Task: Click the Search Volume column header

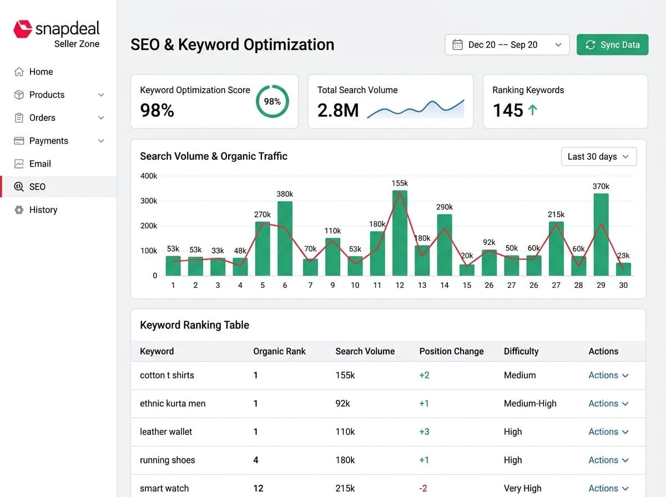Action: (365, 351)
